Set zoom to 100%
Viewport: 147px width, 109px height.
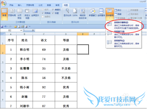tap(75, 13)
